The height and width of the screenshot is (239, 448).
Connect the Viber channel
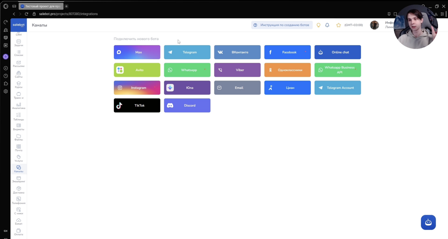[237, 70]
